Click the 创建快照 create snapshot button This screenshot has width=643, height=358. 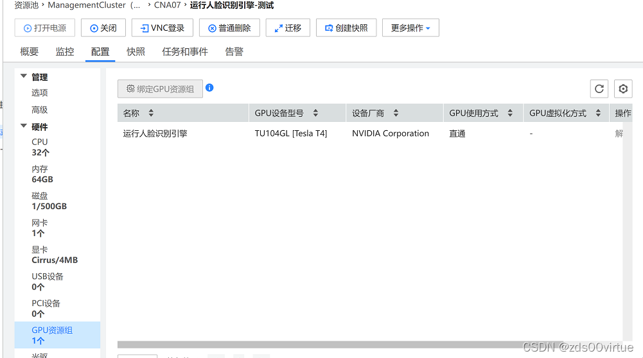point(346,28)
